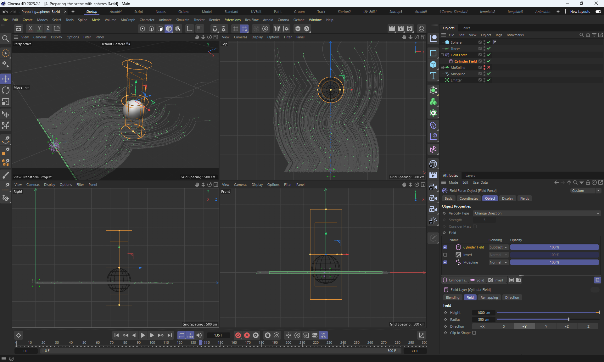
Task: Add a Cube primitive from the side palette
Action: click(x=433, y=64)
